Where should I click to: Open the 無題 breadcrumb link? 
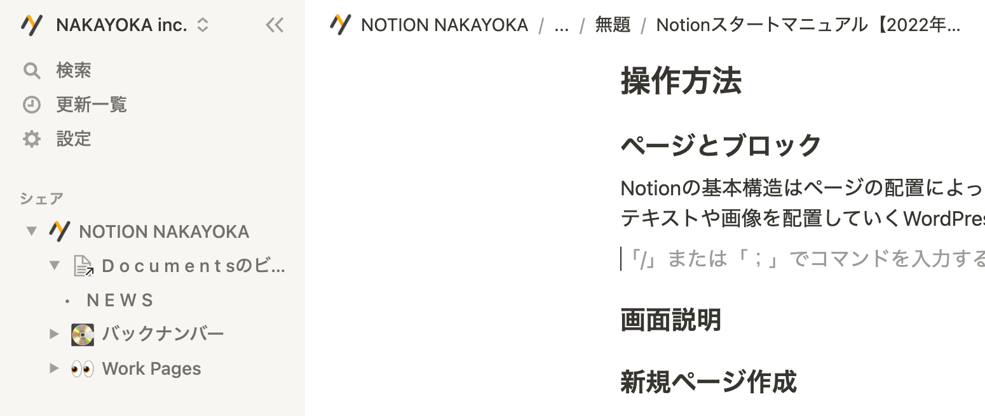click(x=613, y=25)
